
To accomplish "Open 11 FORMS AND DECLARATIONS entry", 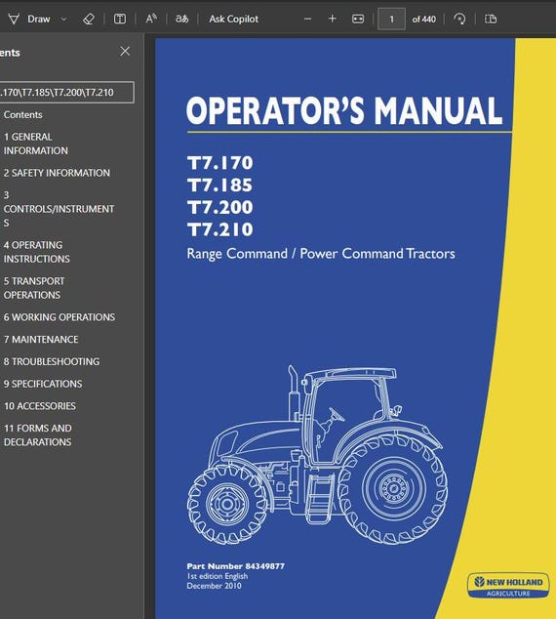I will click(x=38, y=435).
